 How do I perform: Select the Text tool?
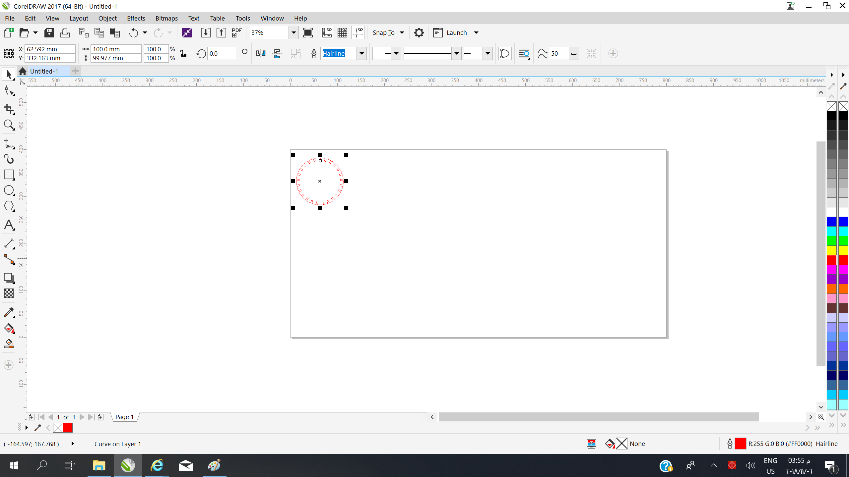pyautogui.click(x=9, y=225)
